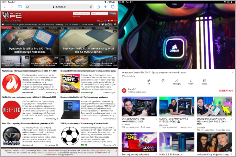Open PurePC Instagram icon
This screenshot has width=236, height=157.
(108, 24)
